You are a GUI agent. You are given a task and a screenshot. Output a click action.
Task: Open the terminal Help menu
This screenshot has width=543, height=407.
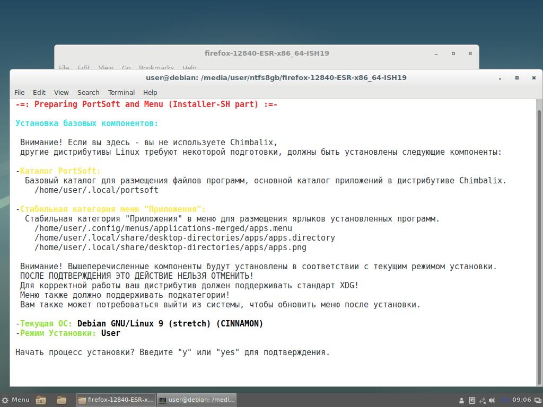pyautogui.click(x=150, y=92)
